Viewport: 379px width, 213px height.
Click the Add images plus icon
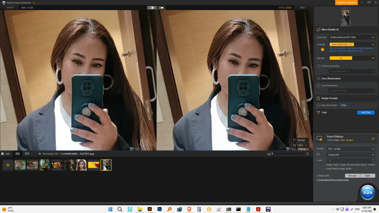tap(2, 154)
